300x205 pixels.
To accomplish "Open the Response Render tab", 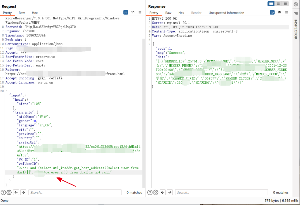I will point(196,13).
